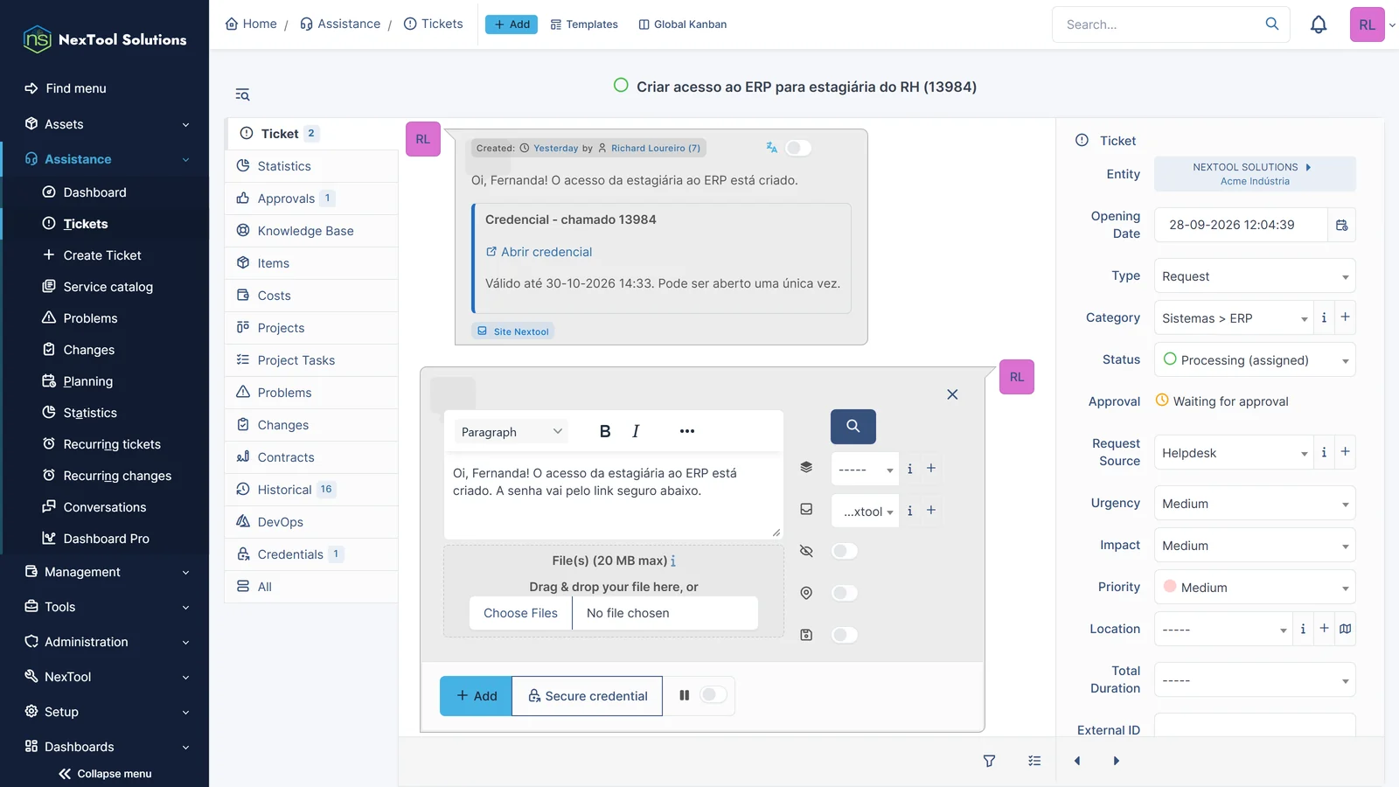Toggle the private followup eye-slash switch
Image resolution: width=1399 pixels, height=787 pixels.
[x=844, y=551]
